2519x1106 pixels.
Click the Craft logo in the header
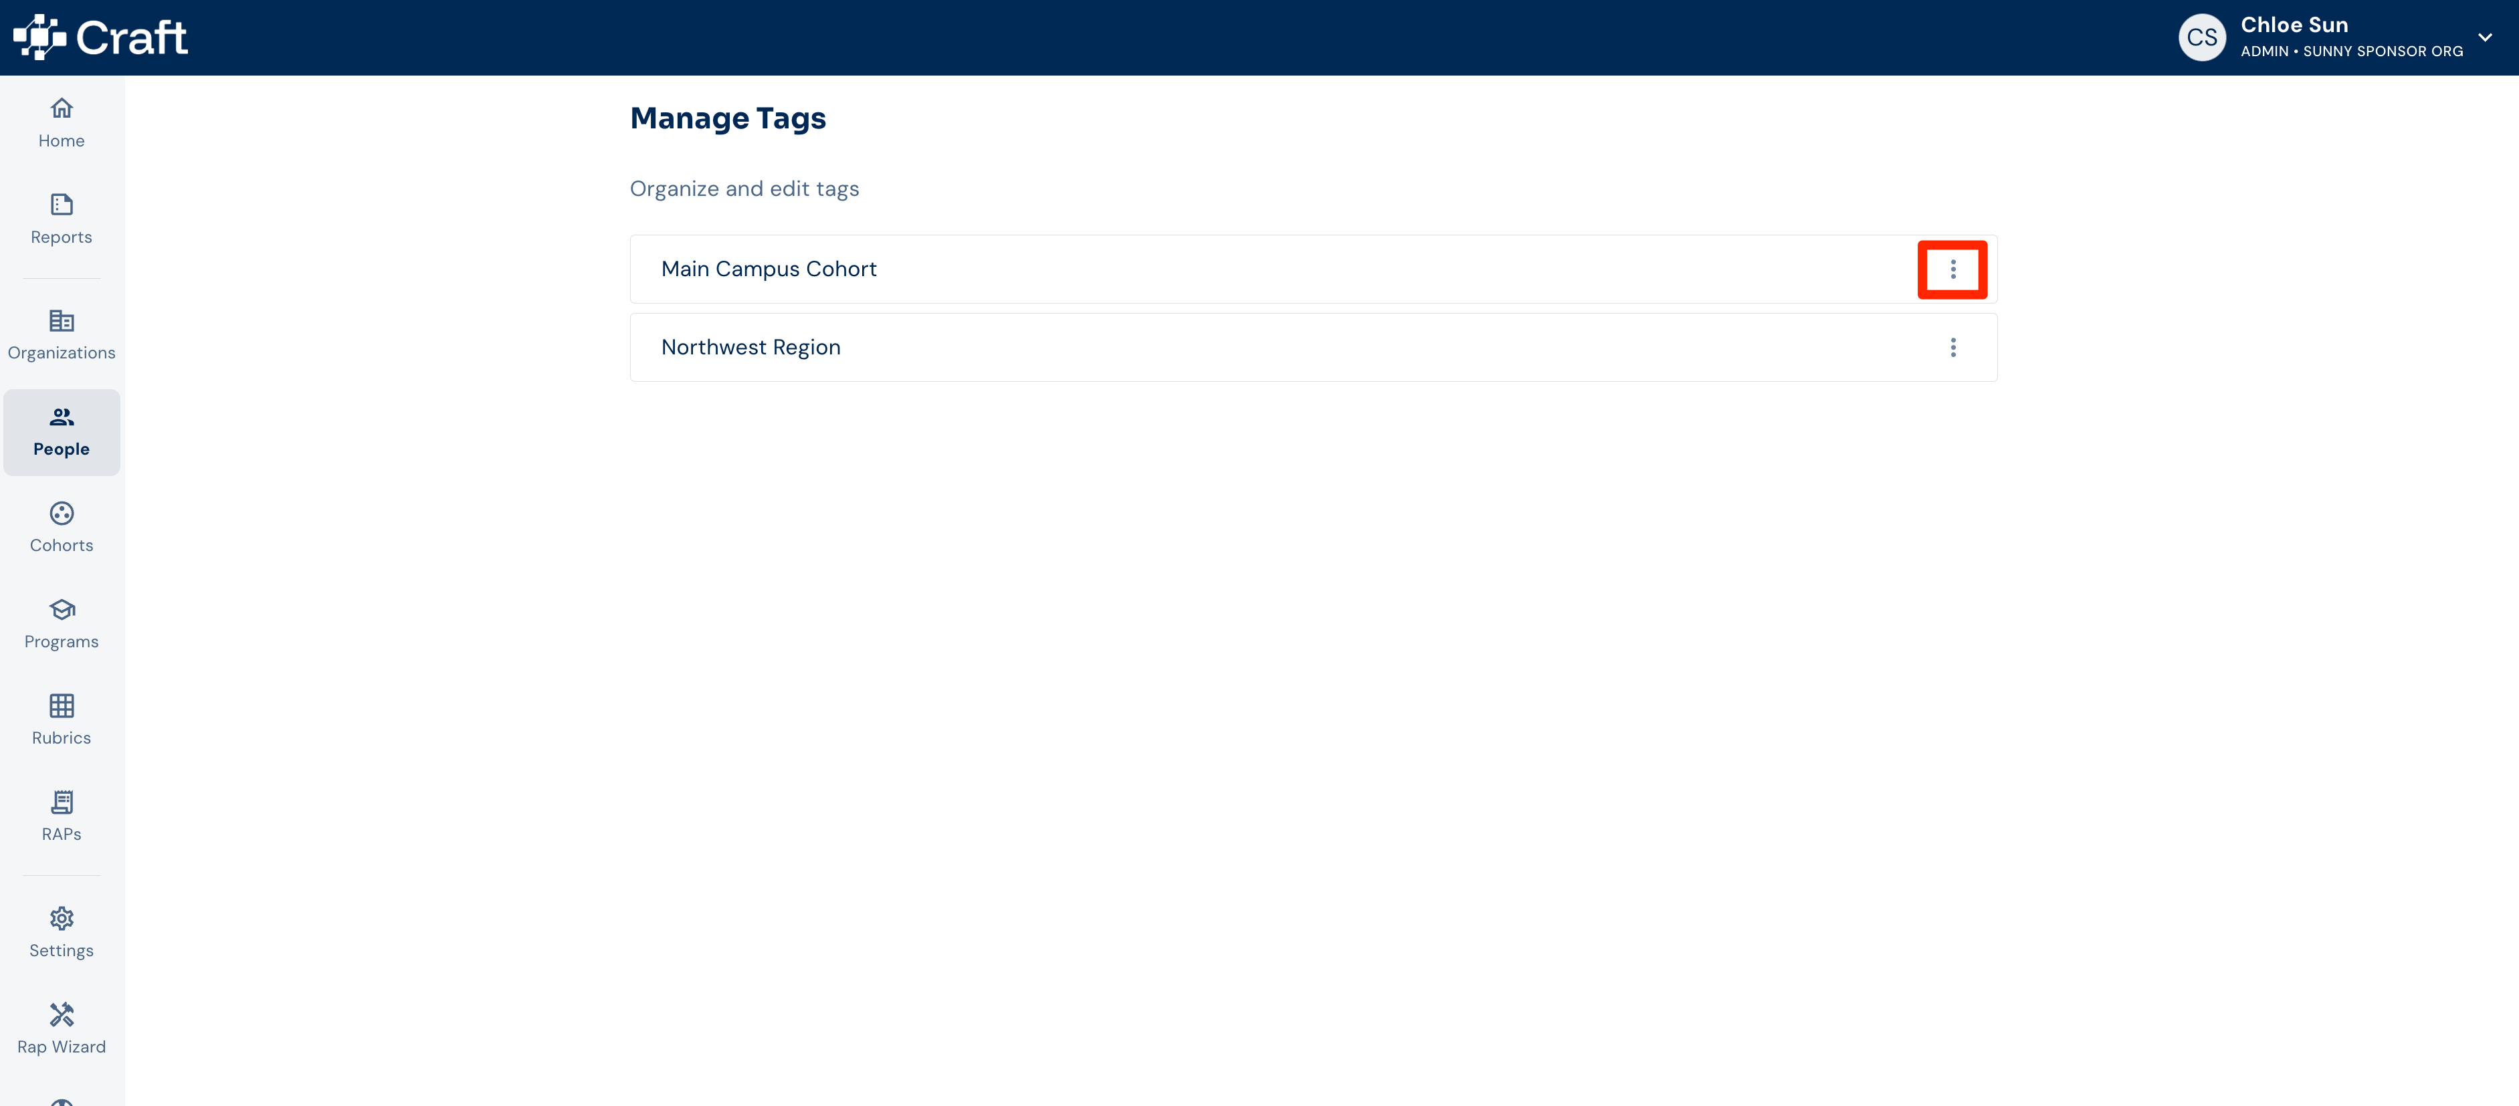101,37
